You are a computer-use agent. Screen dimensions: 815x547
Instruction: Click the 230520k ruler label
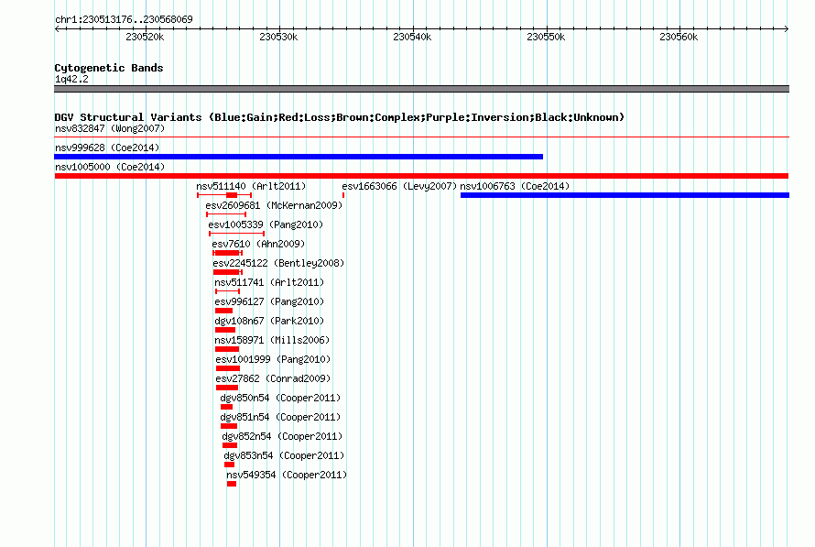tap(145, 37)
